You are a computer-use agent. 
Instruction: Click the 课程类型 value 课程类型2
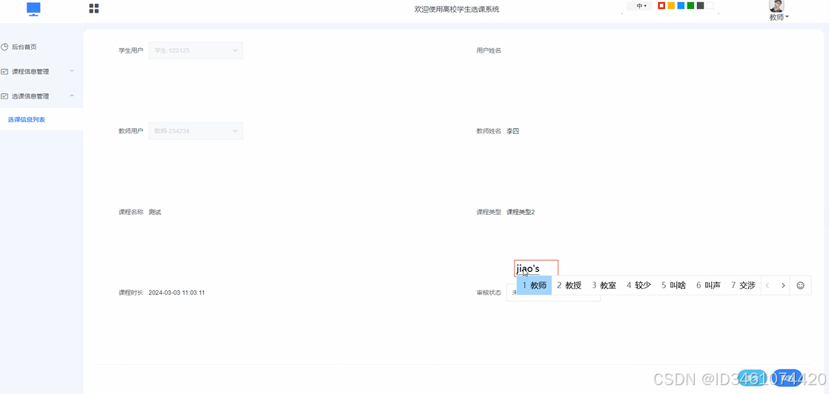pos(521,212)
